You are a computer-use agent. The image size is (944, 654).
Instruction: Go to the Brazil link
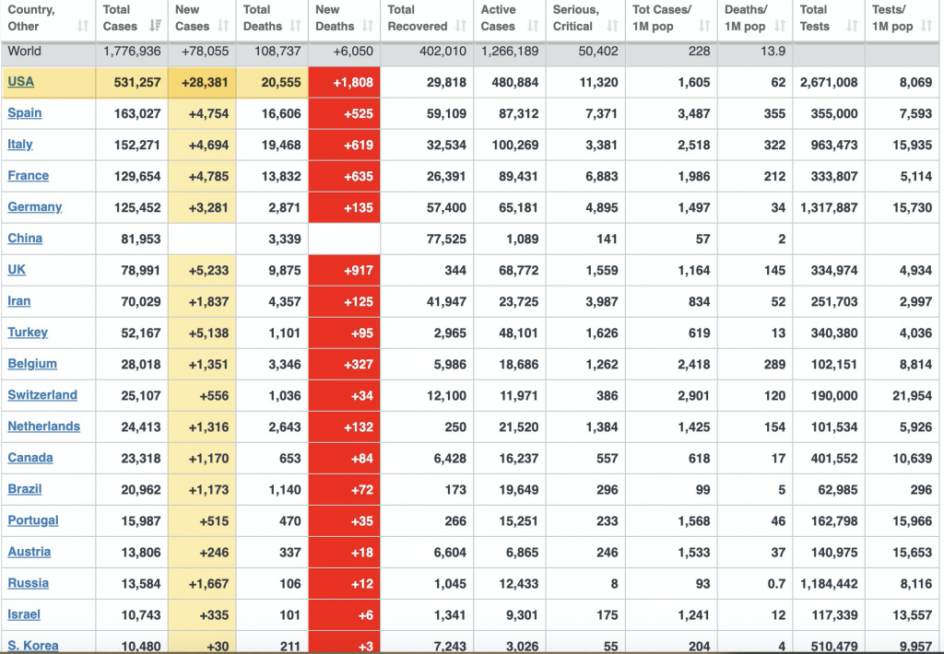(x=25, y=489)
